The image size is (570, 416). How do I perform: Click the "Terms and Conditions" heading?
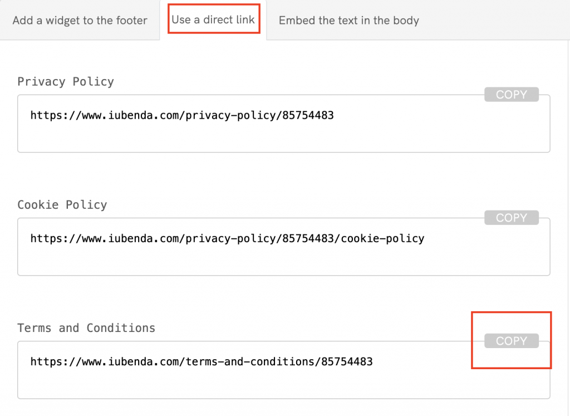click(87, 327)
